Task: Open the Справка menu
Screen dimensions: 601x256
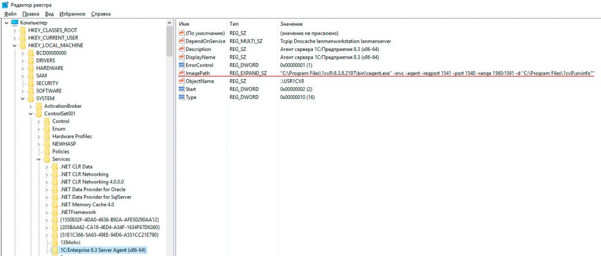Action: click(101, 14)
